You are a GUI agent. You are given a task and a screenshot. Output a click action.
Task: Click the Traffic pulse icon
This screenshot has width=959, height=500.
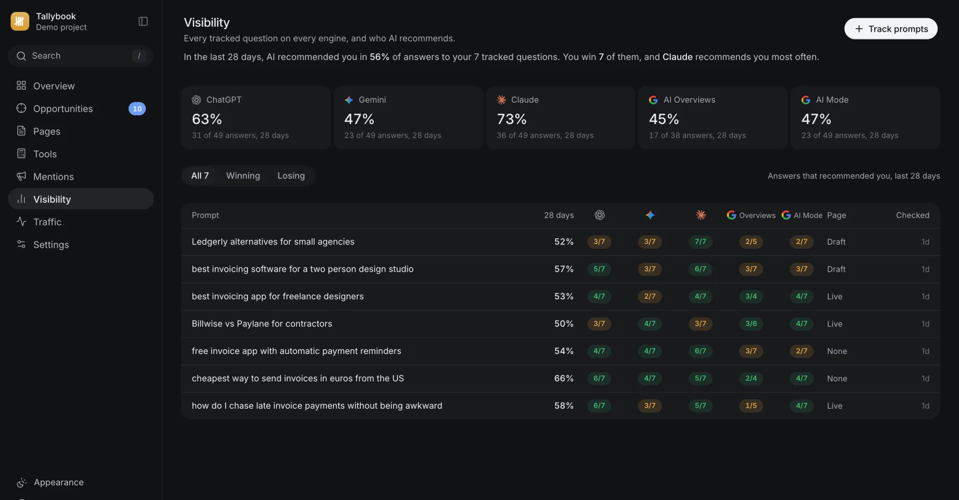tap(21, 222)
